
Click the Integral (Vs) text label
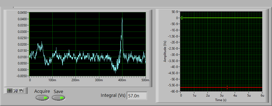pyautogui.click(x=113, y=95)
